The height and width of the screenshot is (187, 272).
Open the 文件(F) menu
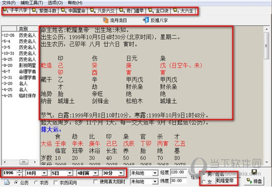(x=9, y=2)
